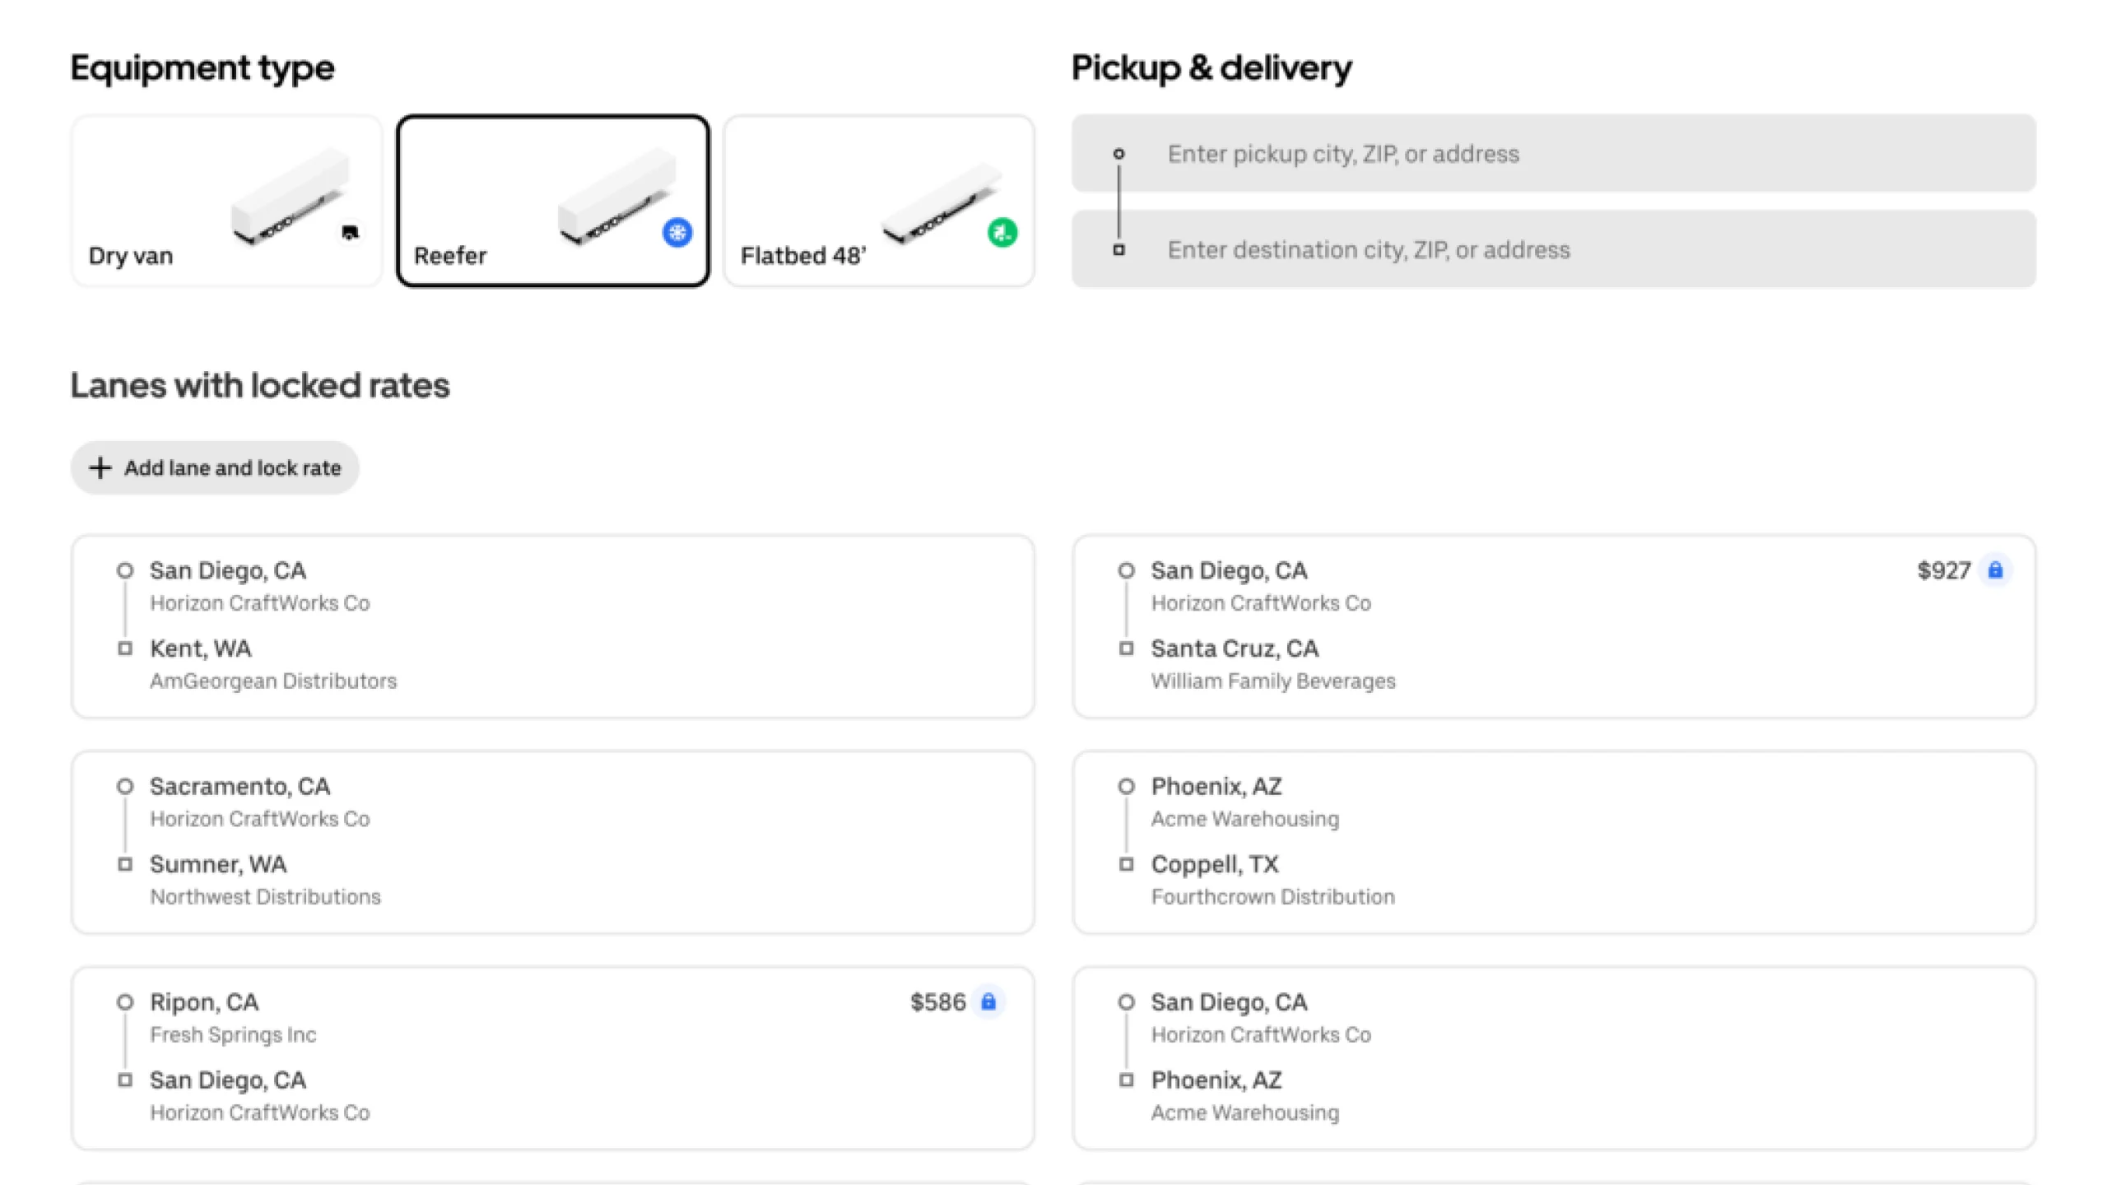Click the Add lane and lock rate button
The height and width of the screenshot is (1185, 2107).
[214, 467]
